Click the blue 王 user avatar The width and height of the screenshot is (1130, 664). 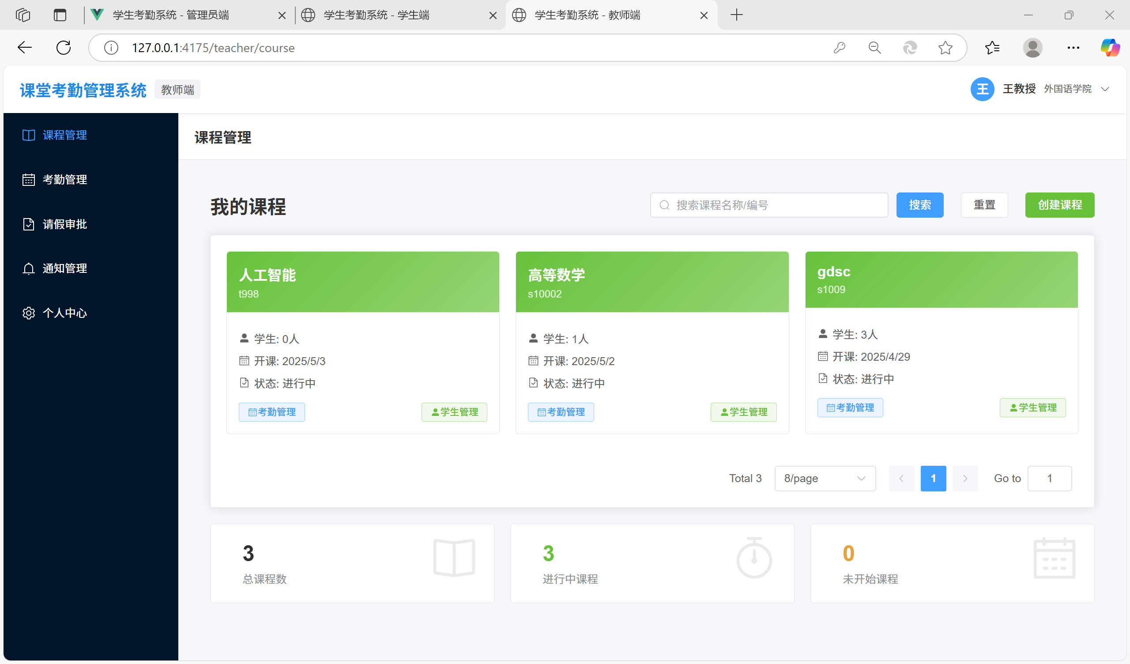point(982,89)
